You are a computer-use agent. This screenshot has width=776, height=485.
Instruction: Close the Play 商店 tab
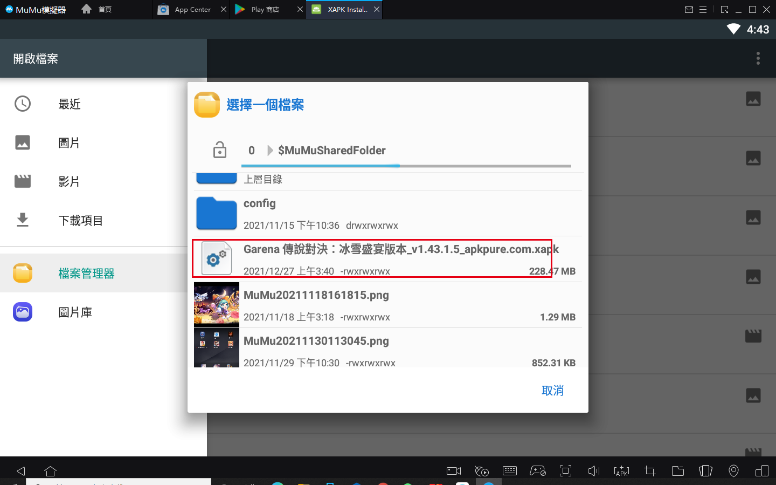(300, 9)
